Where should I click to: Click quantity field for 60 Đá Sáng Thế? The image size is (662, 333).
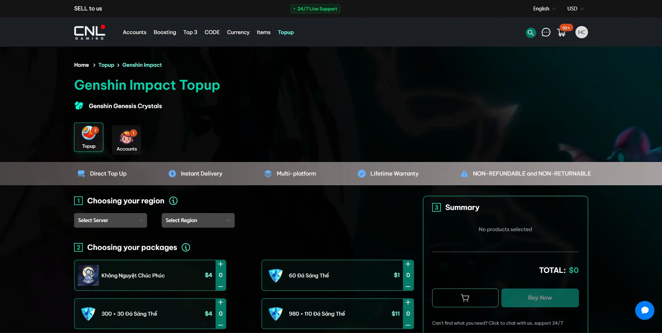tap(408, 275)
